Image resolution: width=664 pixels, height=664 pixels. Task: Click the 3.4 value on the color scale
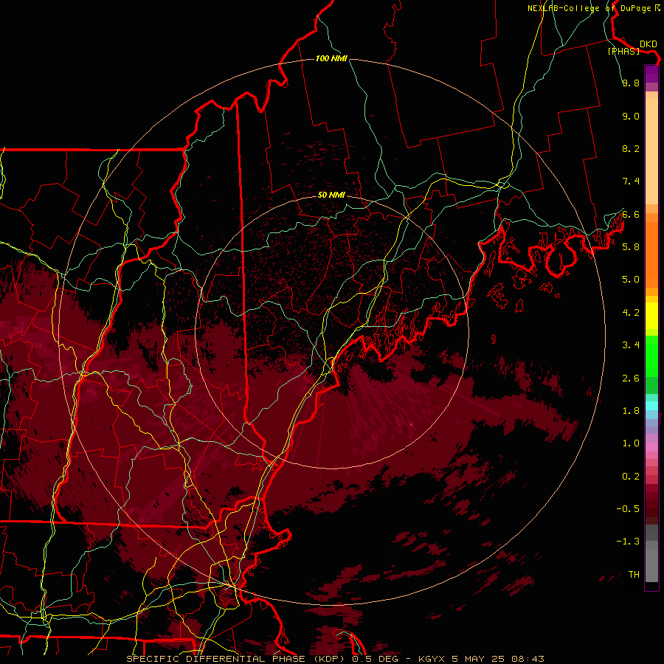click(x=631, y=345)
